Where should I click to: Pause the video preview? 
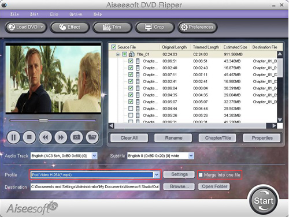pyautogui.click(x=13, y=137)
